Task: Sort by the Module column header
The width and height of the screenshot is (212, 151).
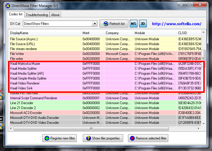Action: click(x=155, y=33)
